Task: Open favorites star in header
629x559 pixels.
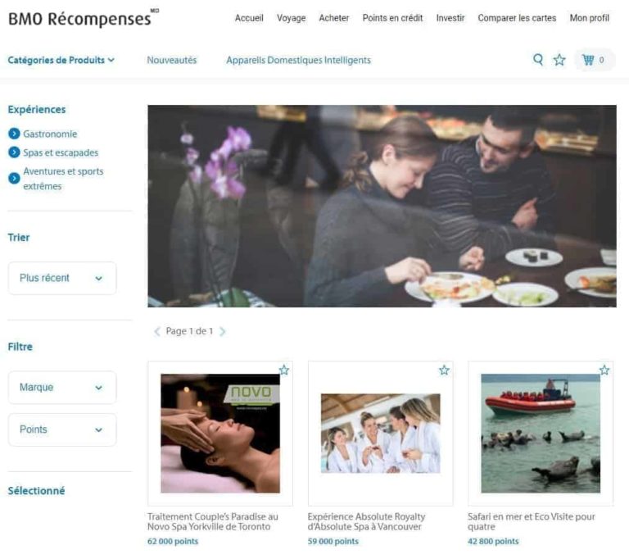Action: coord(559,60)
